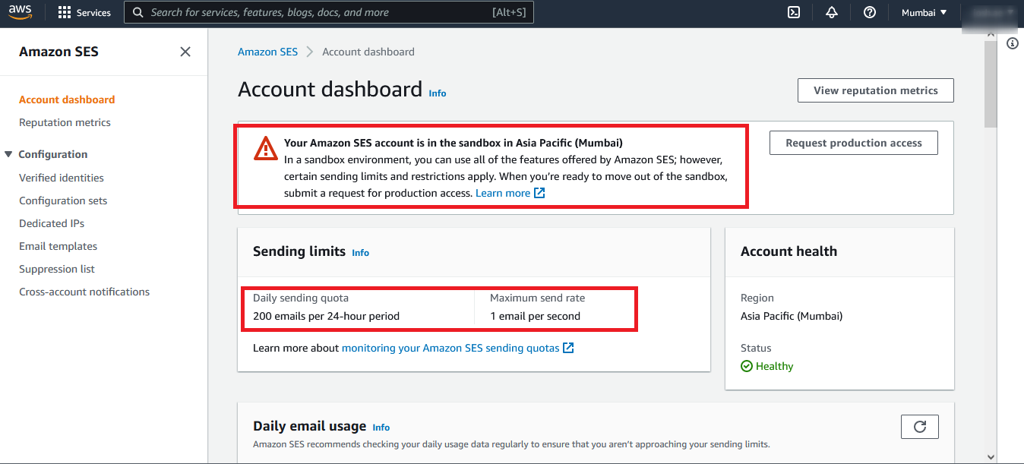Open the Suppression list page
This screenshot has width=1024, height=464.
pyautogui.click(x=57, y=269)
